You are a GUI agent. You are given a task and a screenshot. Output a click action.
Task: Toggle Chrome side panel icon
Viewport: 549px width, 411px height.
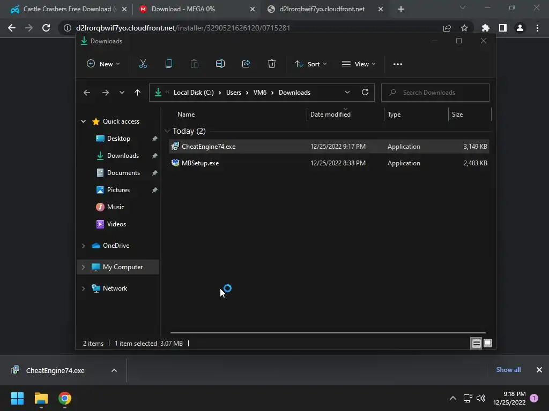point(503,28)
